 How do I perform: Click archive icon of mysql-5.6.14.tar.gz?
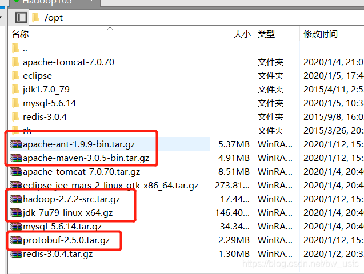(x=16, y=226)
